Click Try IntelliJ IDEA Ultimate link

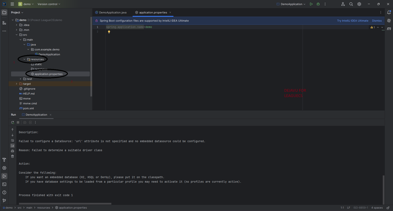(x=353, y=21)
